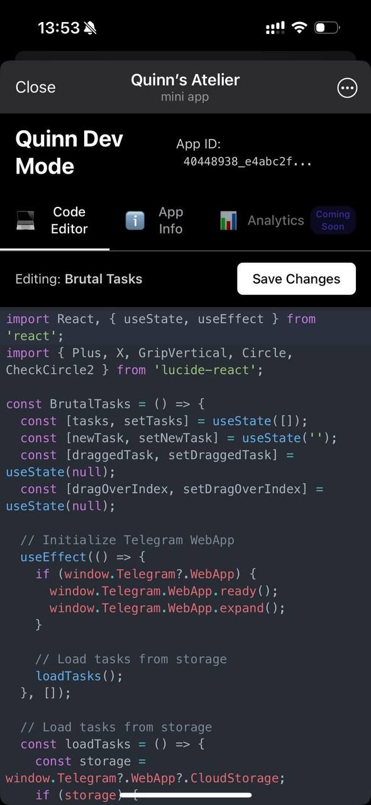
Task: Click the blue info App Info icon
Action: pyautogui.click(x=135, y=221)
